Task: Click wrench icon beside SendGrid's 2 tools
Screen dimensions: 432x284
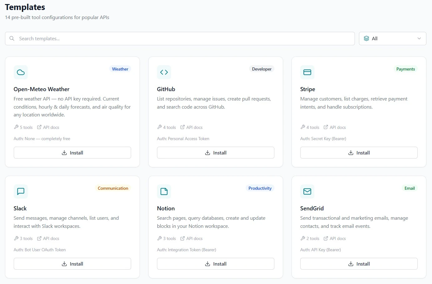Action: click(303, 238)
